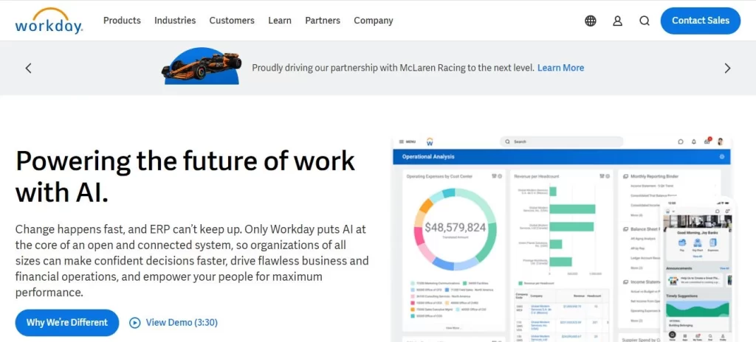Click the dashboard Search field

pos(562,142)
